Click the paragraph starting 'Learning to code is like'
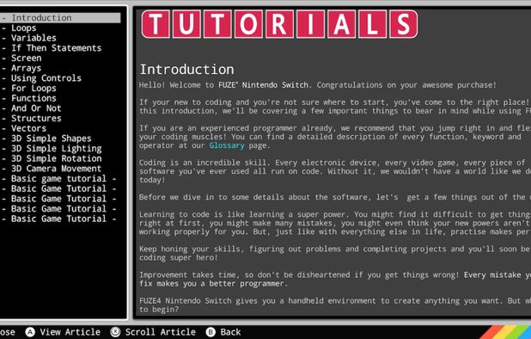 (335, 223)
